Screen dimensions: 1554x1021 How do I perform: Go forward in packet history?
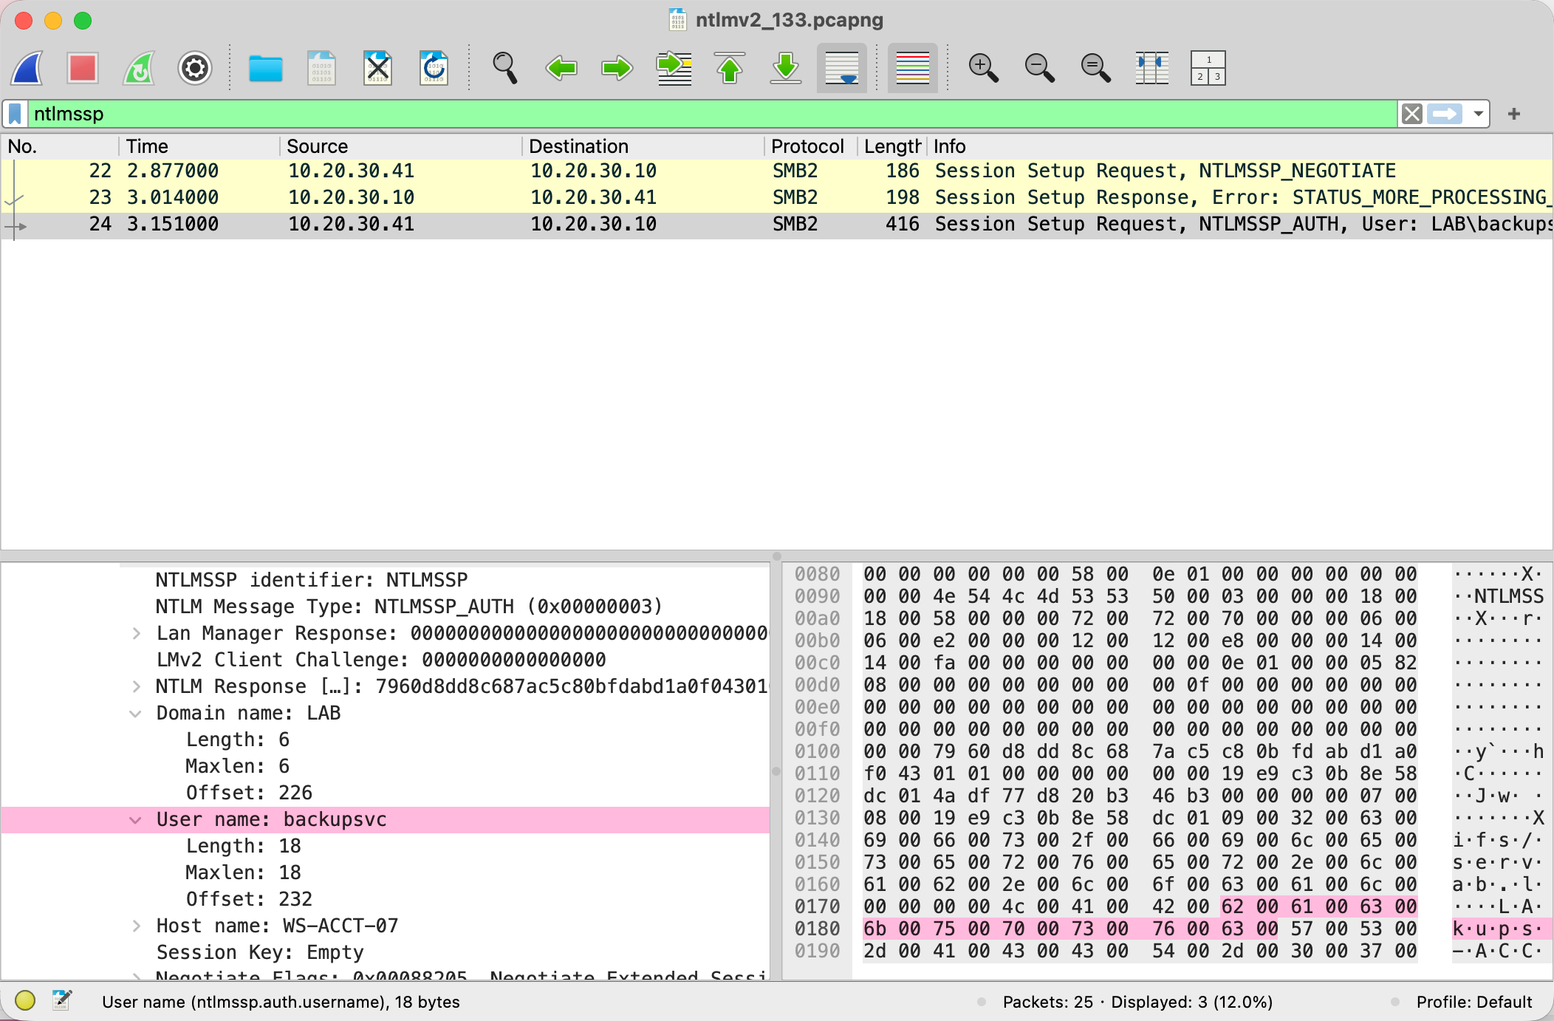pos(617,69)
